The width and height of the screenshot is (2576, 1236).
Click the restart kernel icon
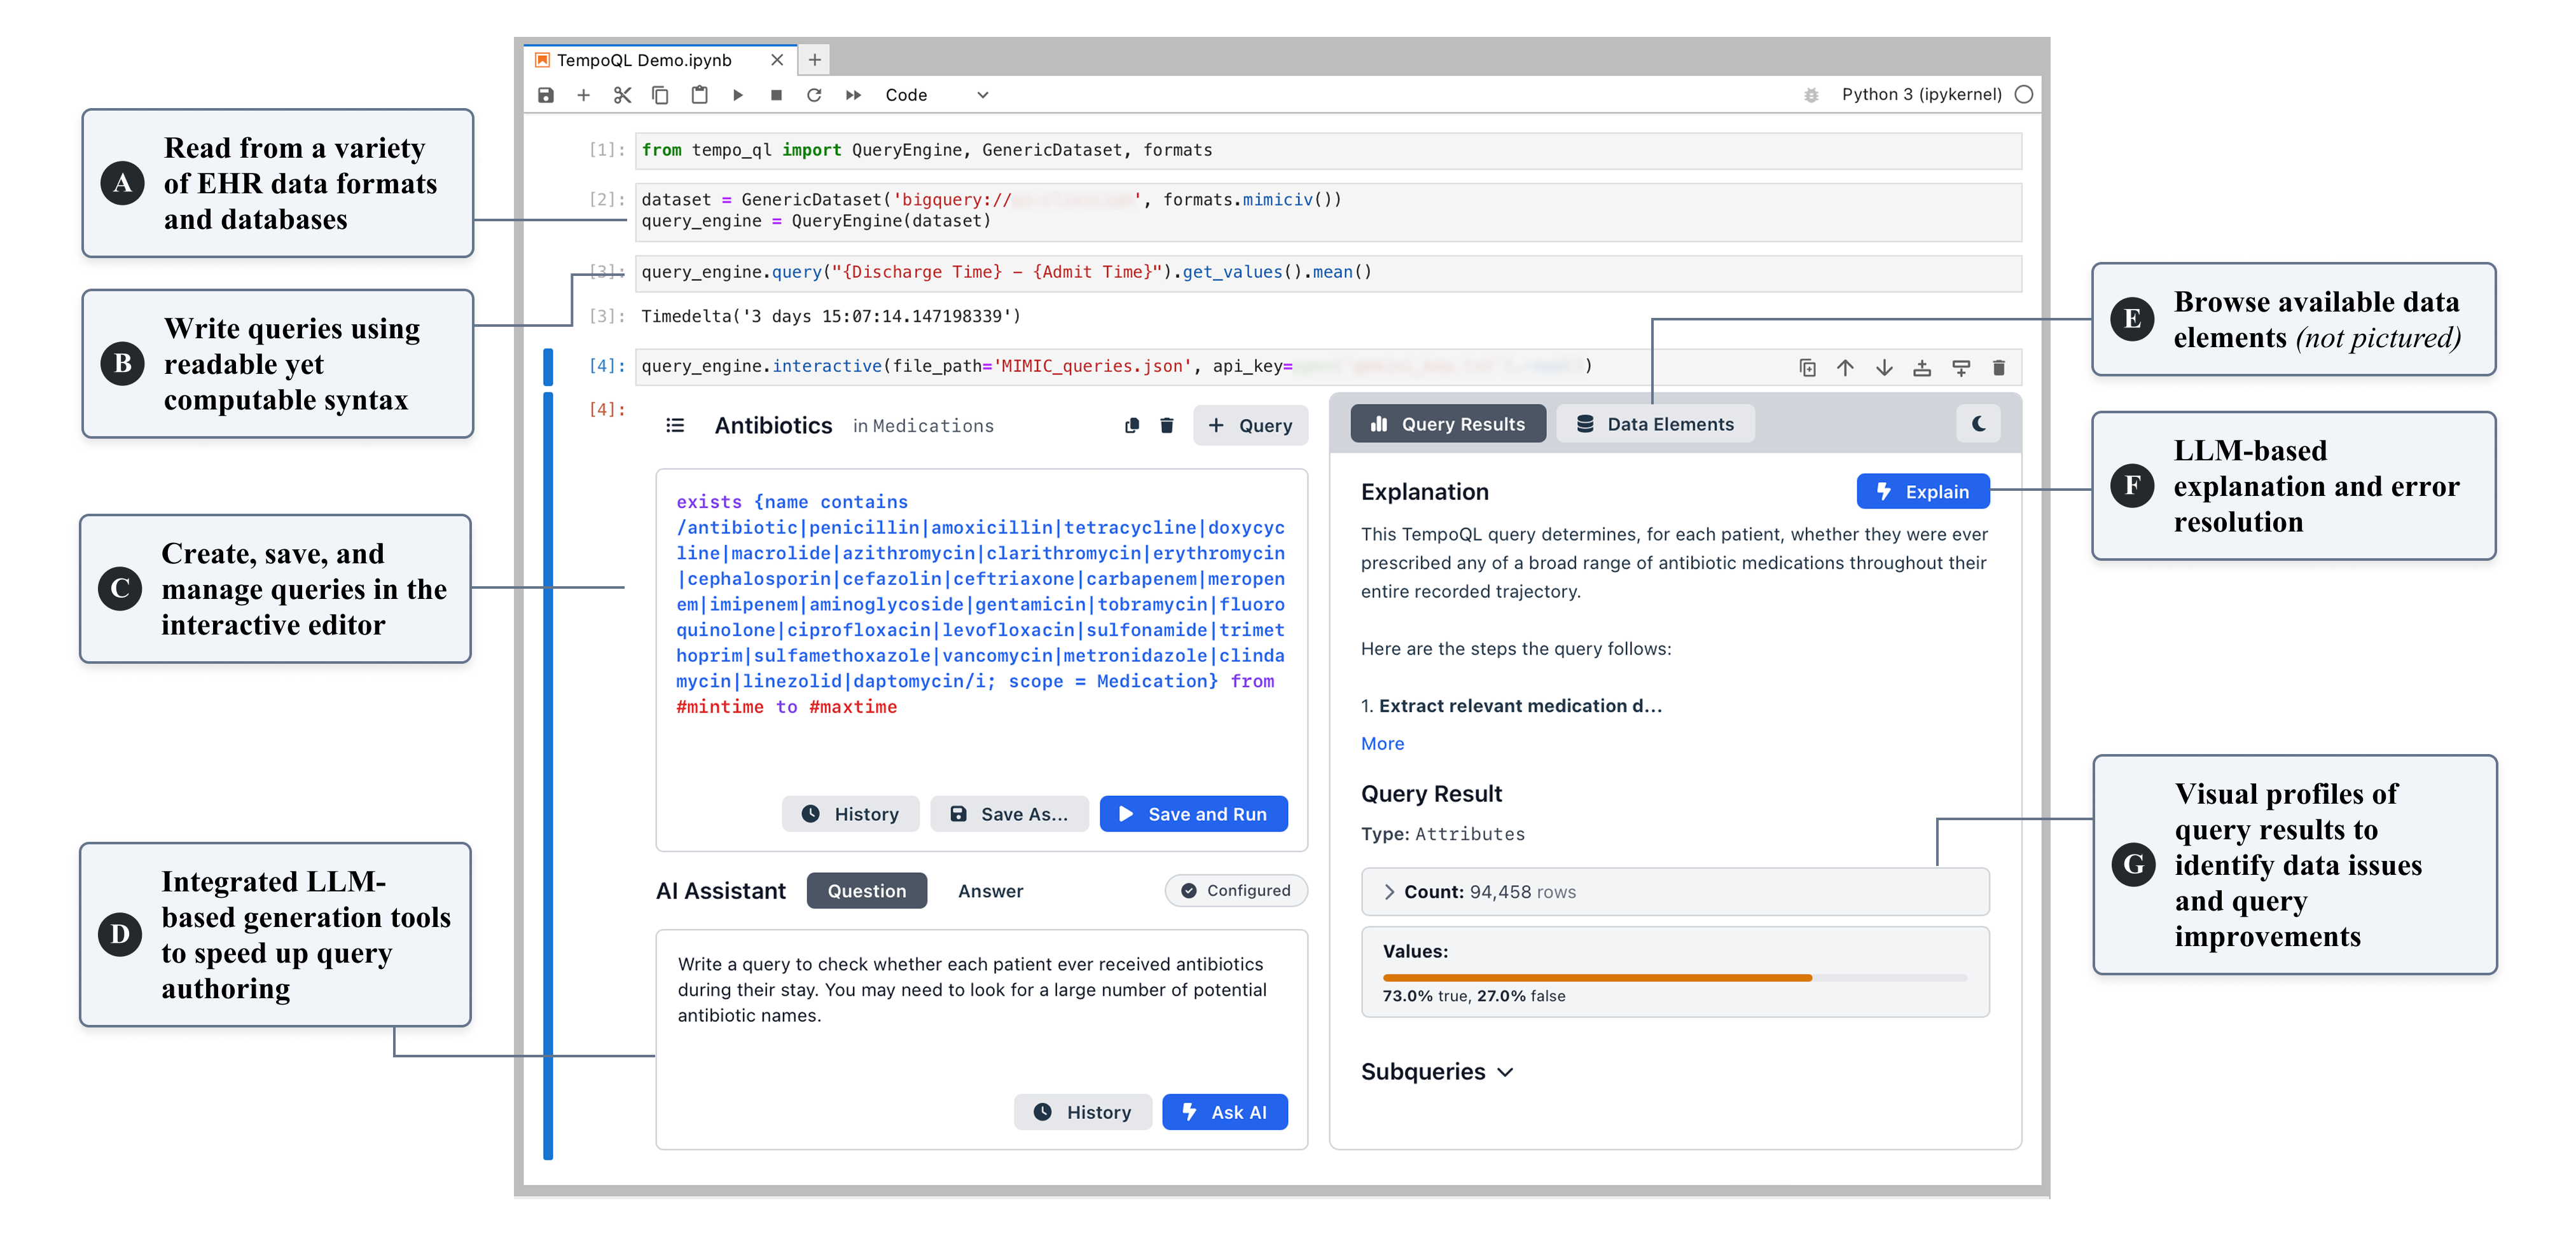[x=814, y=95]
